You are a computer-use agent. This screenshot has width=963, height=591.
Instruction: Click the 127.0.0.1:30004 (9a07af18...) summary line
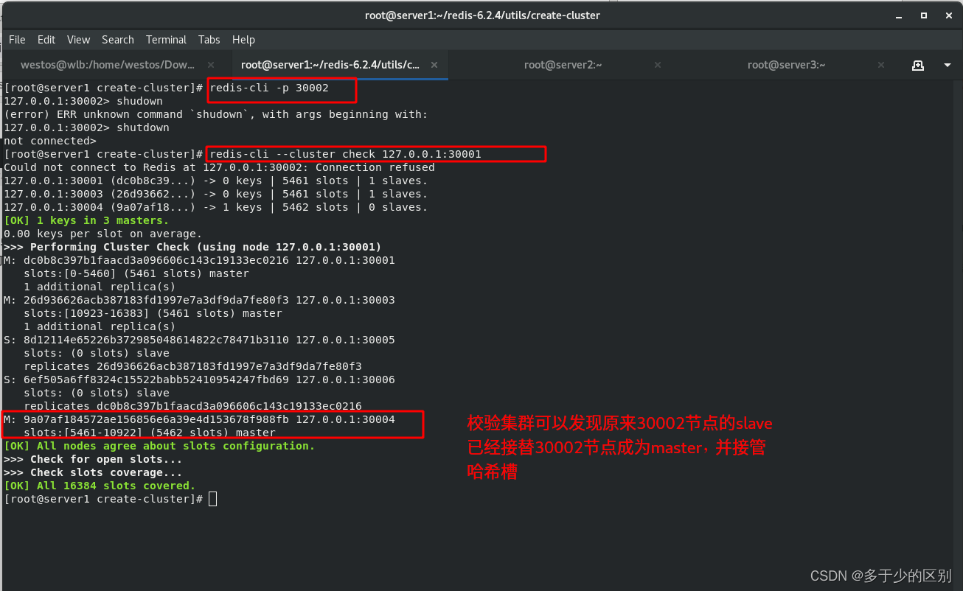[x=216, y=207]
